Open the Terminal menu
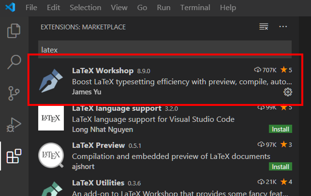This screenshot has width=311, height=196. tap(195, 8)
